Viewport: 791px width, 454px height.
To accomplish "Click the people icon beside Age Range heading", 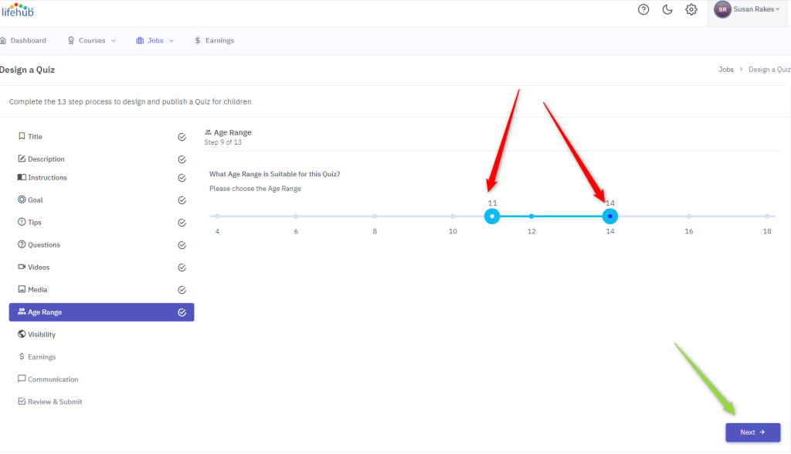I will (208, 132).
